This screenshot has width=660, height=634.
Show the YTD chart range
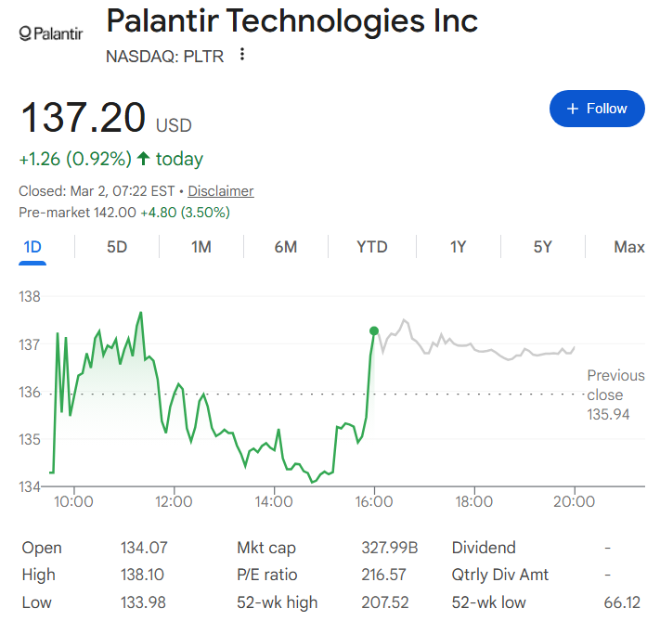[371, 247]
